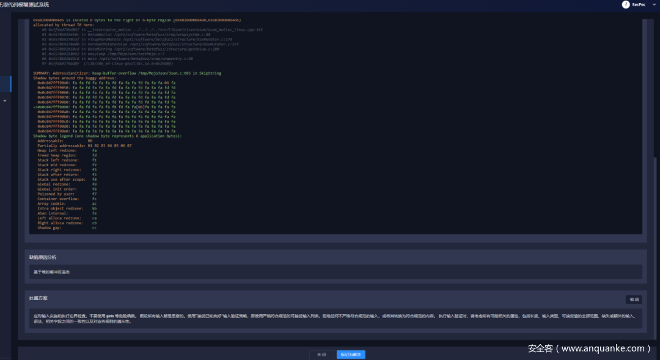Click the blue 标记为解决 button

point(351,354)
